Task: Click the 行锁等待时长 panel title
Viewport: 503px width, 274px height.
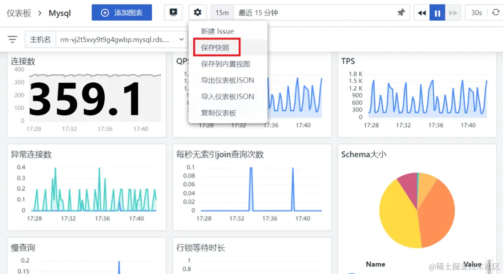Action: (200, 247)
